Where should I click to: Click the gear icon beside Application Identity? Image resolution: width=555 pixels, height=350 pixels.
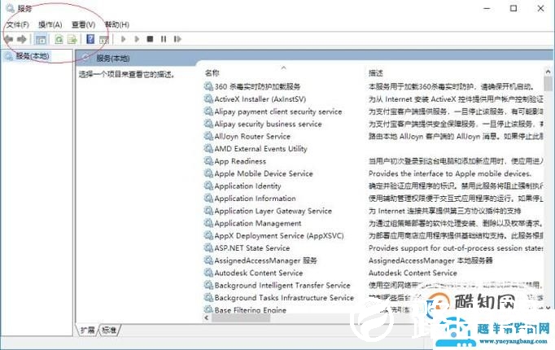click(x=208, y=186)
